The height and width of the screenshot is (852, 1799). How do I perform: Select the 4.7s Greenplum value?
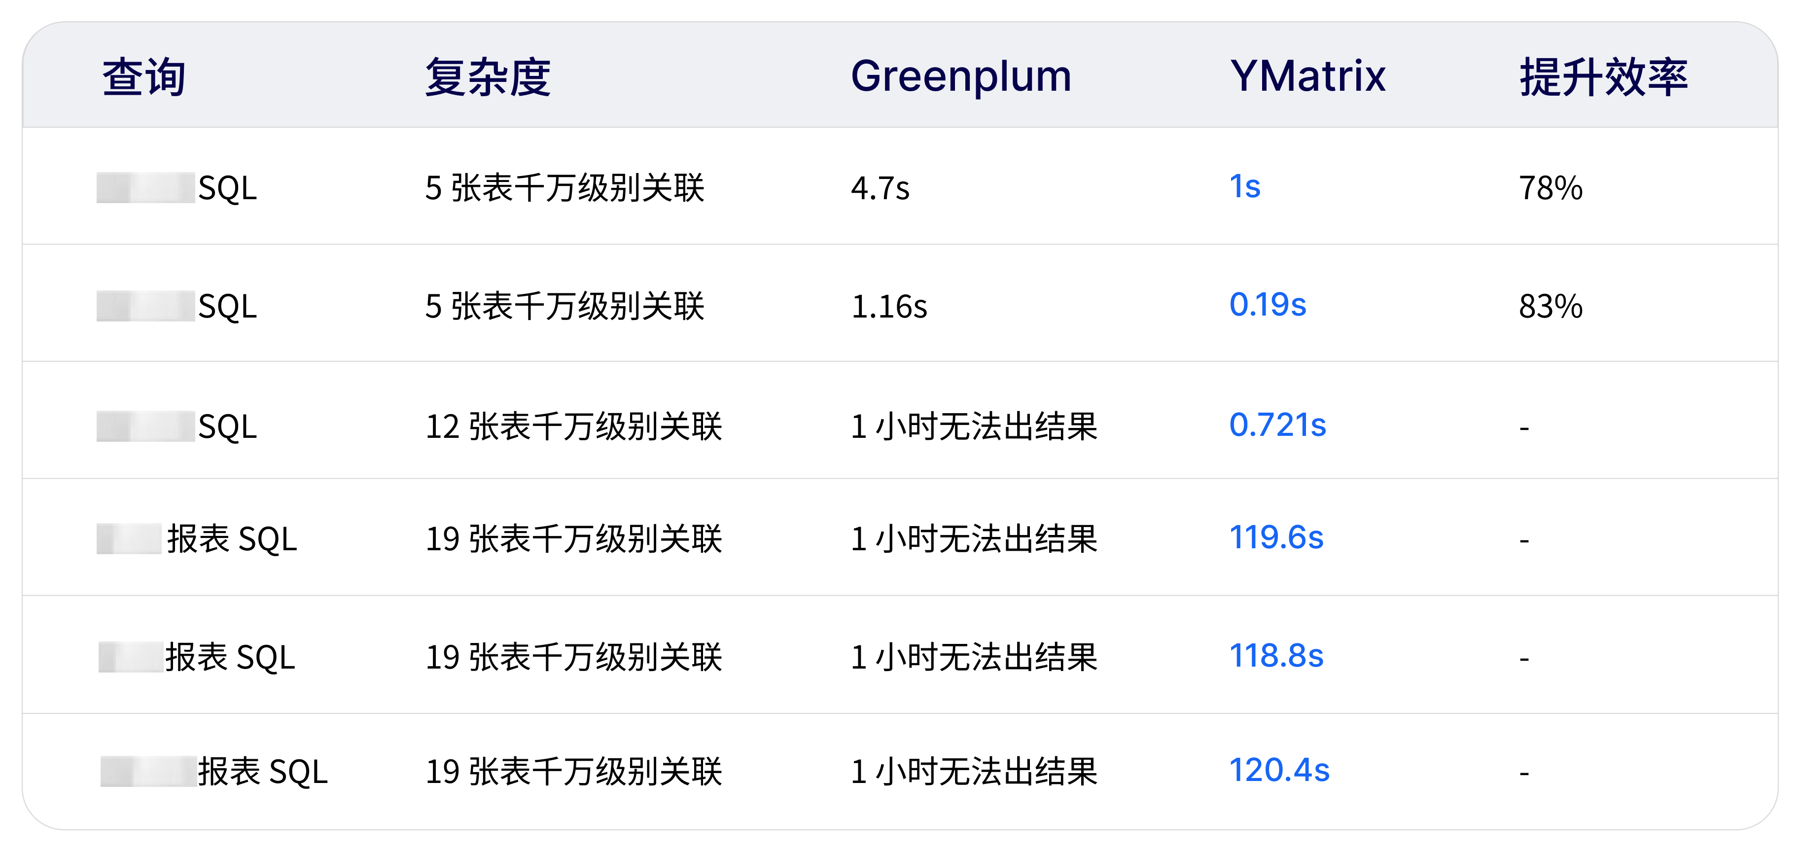coord(880,188)
